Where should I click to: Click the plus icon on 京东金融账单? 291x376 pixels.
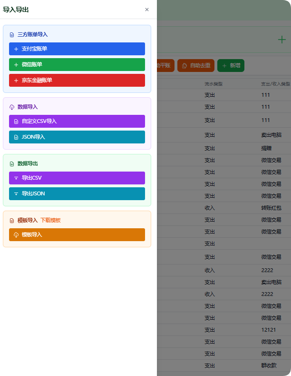[x=16, y=81]
